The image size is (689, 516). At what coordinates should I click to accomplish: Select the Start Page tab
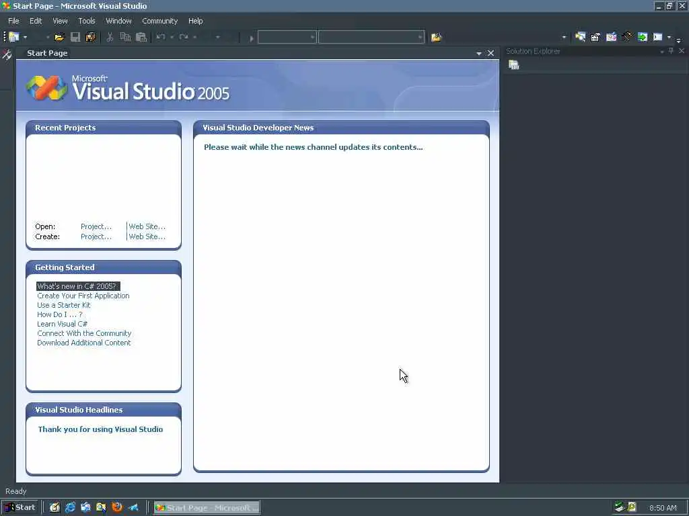coord(48,53)
